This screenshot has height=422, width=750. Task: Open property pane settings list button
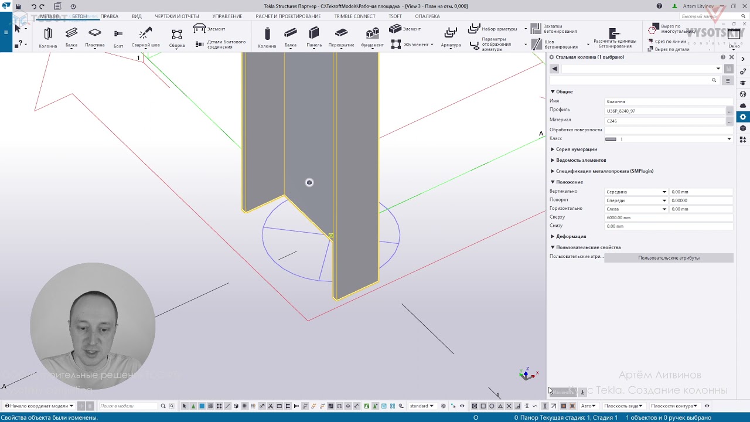pyautogui.click(x=728, y=80)
